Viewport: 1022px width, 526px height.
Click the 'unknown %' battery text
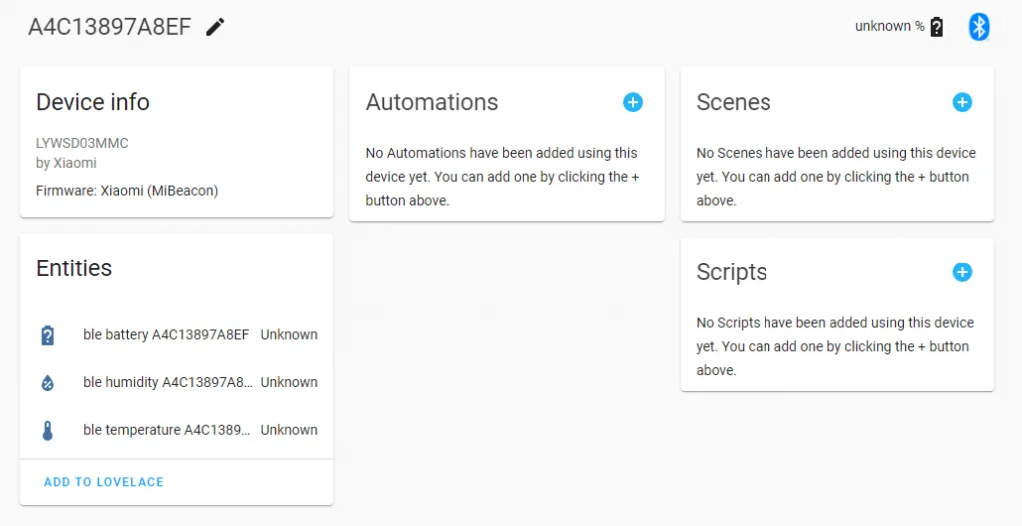[x=889, y=26]
